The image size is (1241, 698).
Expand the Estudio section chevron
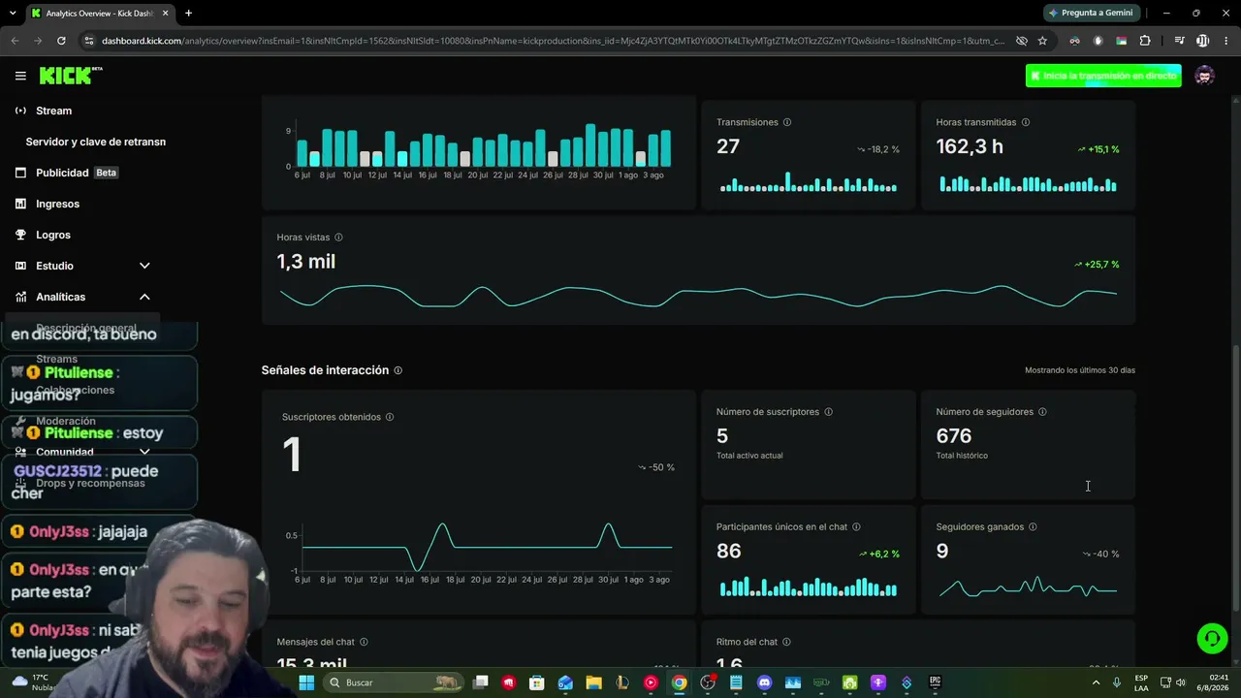tap(144, 266)
